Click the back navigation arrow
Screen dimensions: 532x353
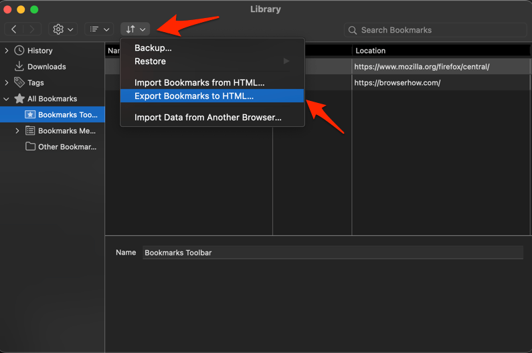click(x=14, y=29)
